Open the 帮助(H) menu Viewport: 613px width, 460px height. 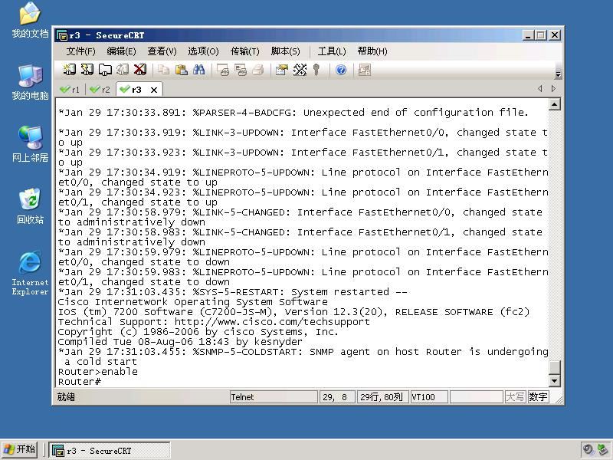[x=372, y=51]
